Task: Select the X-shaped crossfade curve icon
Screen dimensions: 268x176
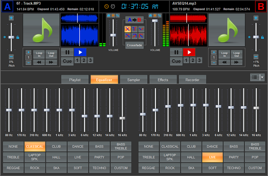Action: 127,29
